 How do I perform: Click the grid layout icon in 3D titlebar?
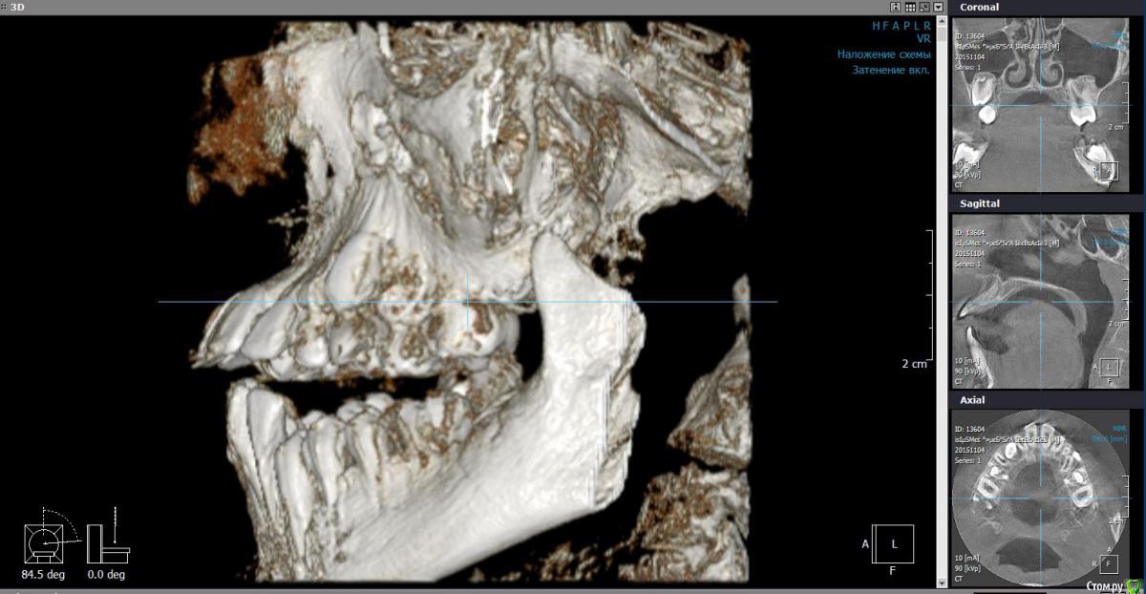point(909,7)
